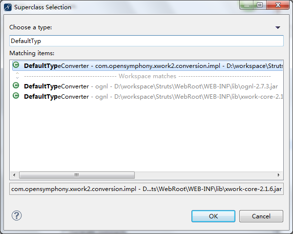Screen dimensions: 293x234
Task: Select DefaultTypeConverter in ognl-2.7.3.jar
Action: (x=147, y=86)
